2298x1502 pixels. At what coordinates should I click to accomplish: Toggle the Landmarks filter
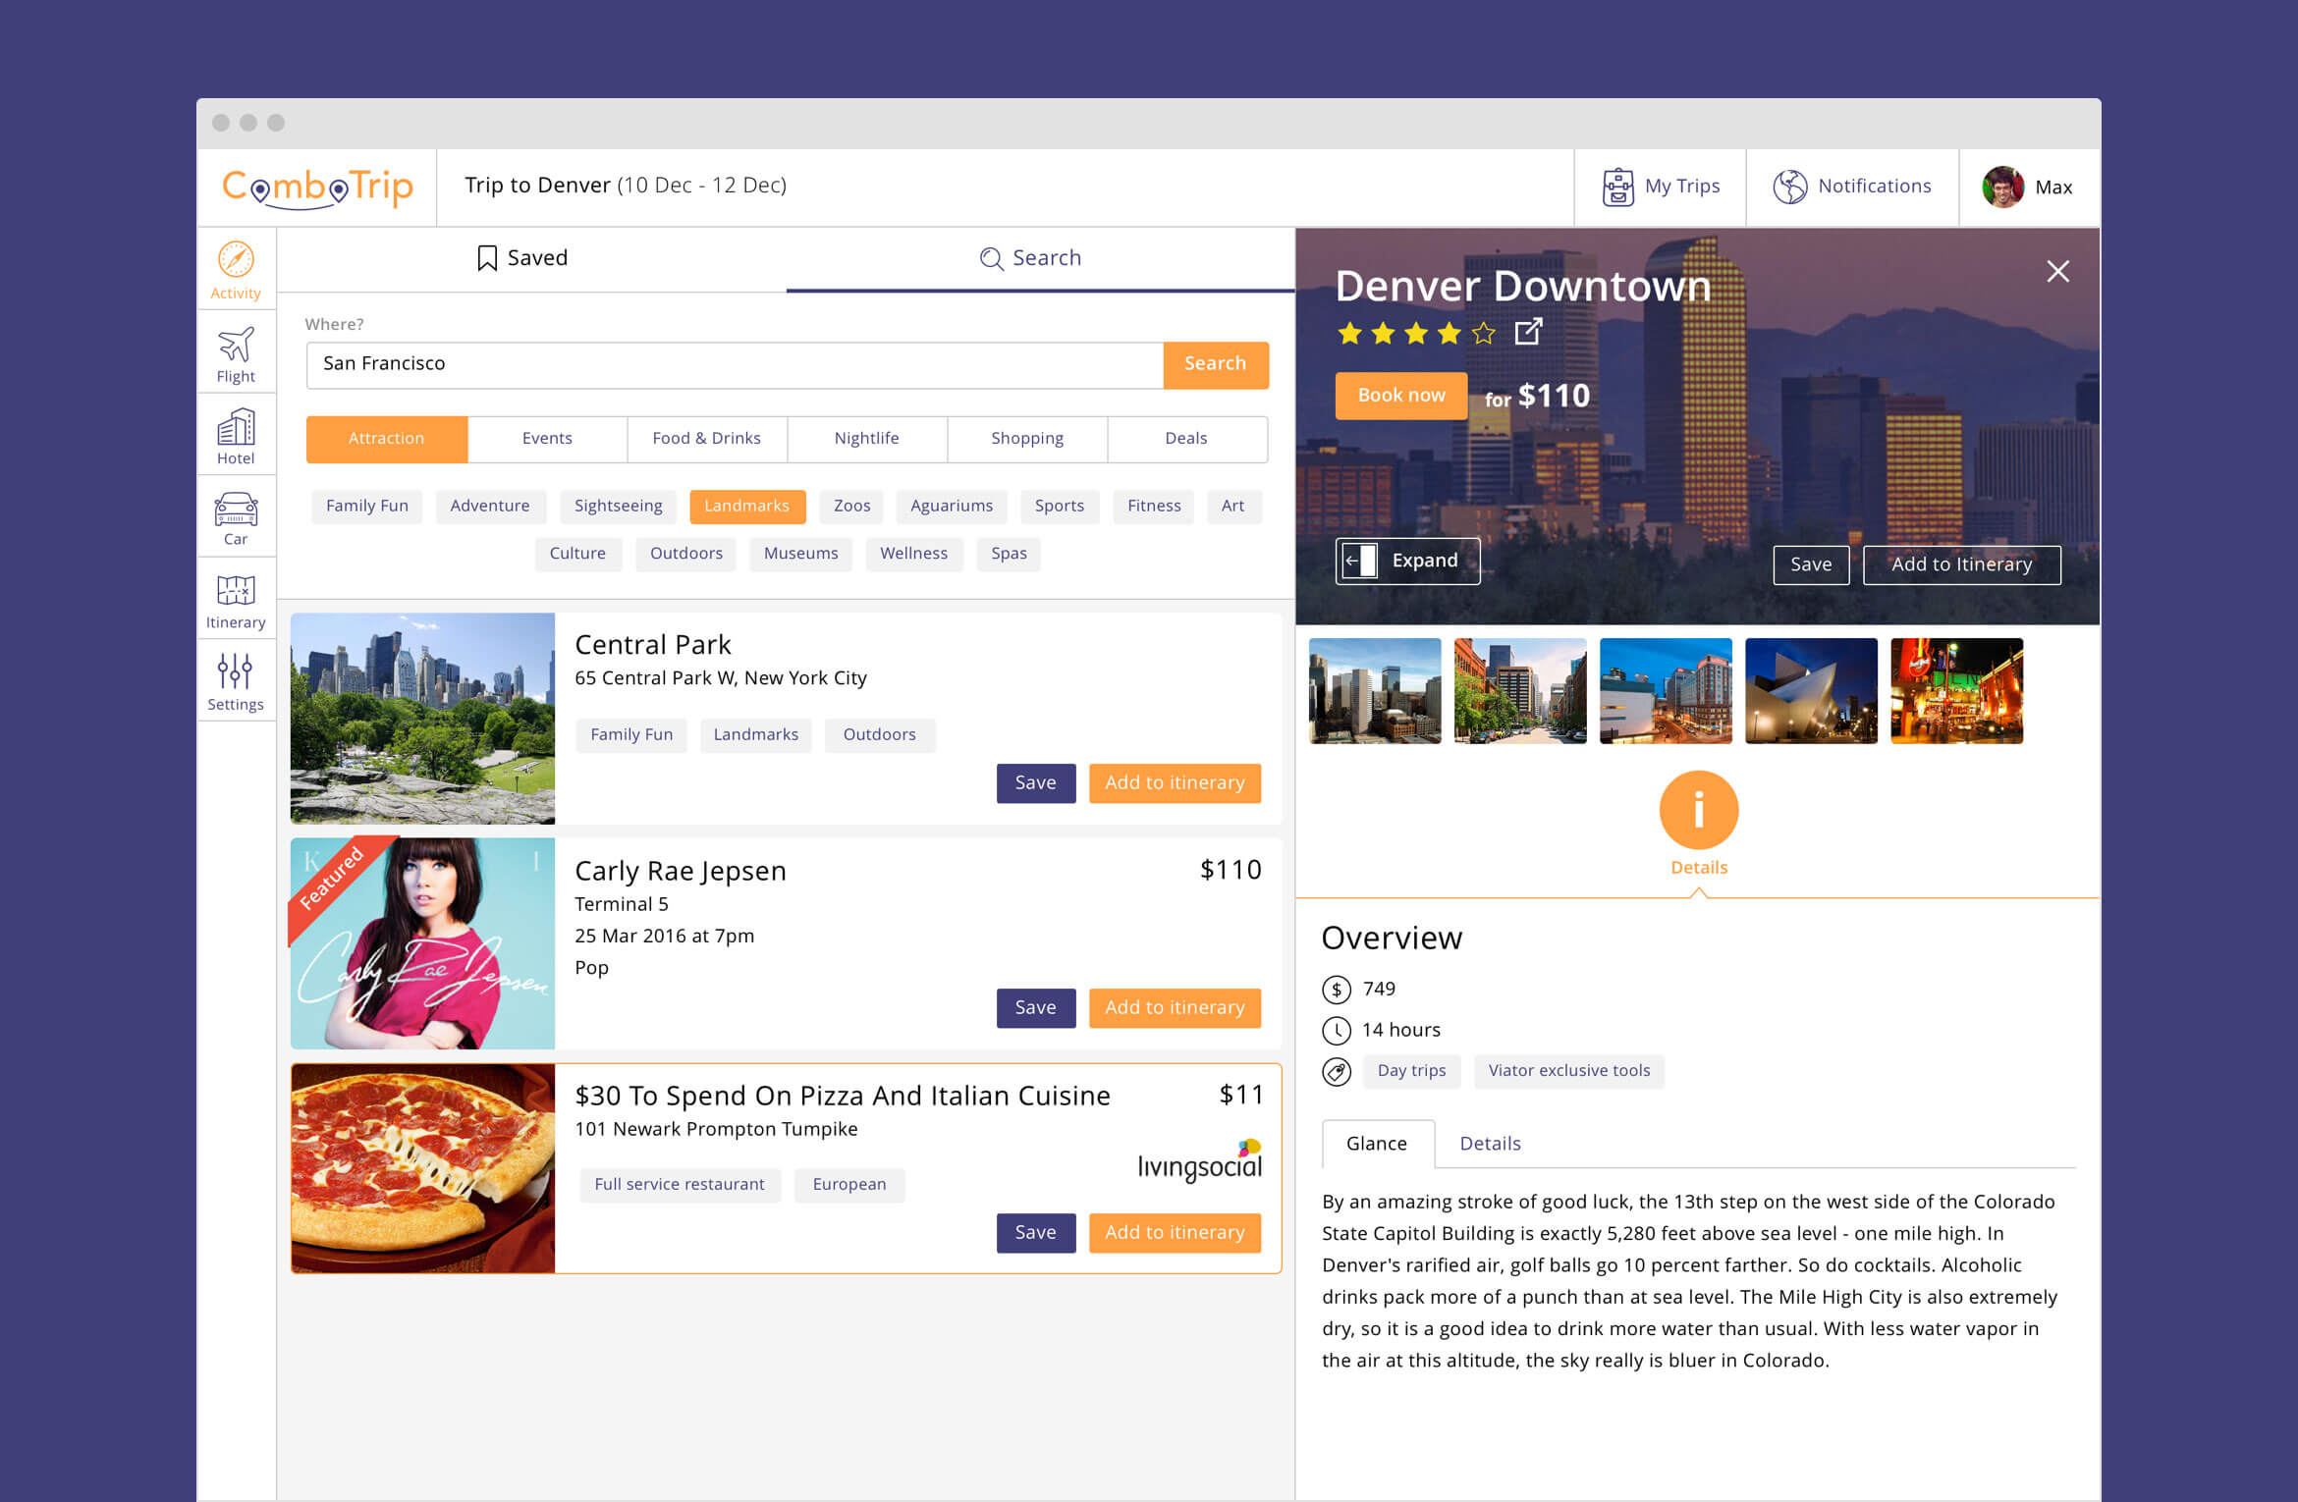coord(747,506)
